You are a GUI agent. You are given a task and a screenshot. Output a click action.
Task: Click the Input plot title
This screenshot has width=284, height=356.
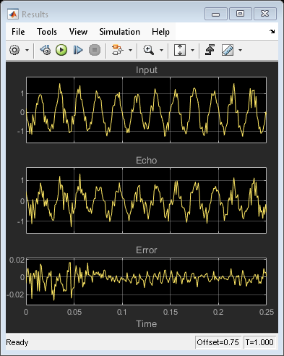coord(146,70)
